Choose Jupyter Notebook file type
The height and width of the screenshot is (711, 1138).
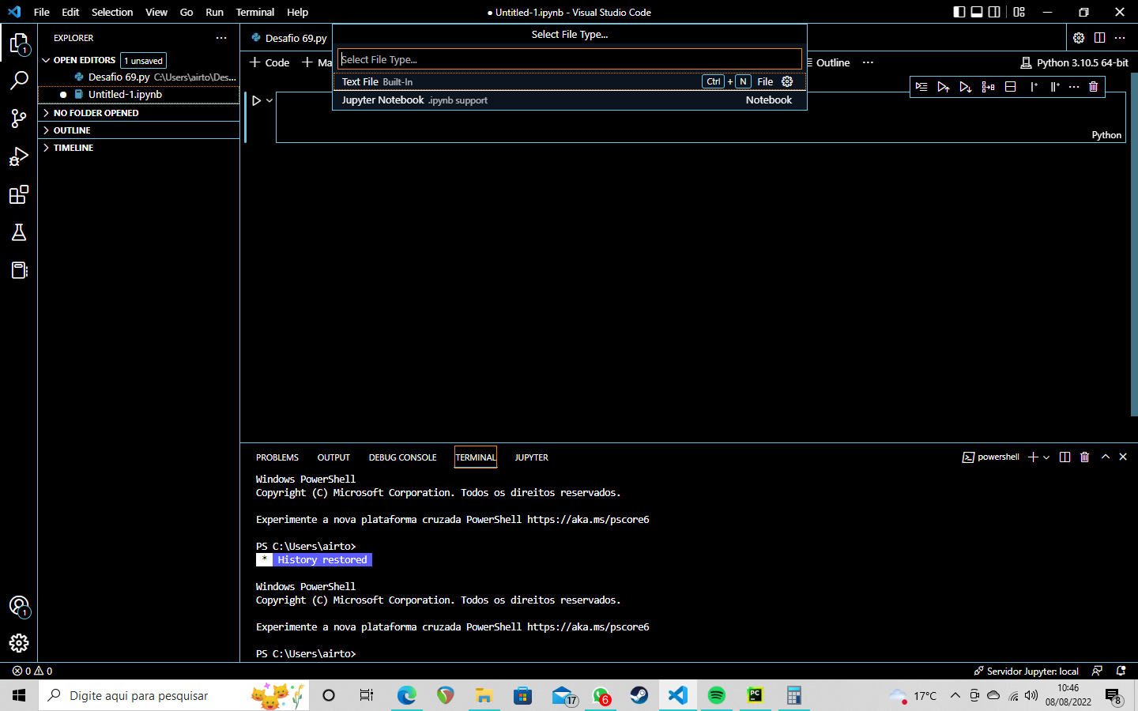pos(569,100)
